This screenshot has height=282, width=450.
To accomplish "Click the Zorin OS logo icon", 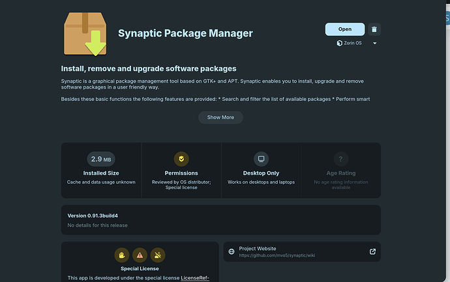I will pos(340,43).
